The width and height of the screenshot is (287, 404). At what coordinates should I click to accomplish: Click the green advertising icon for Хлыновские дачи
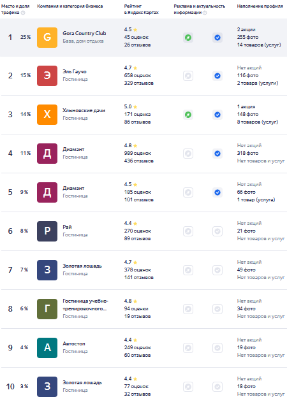click(188, 115)
